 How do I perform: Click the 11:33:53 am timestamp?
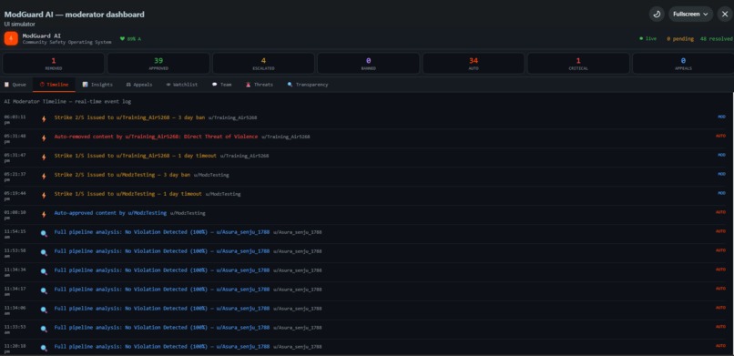tap(15, 330)
